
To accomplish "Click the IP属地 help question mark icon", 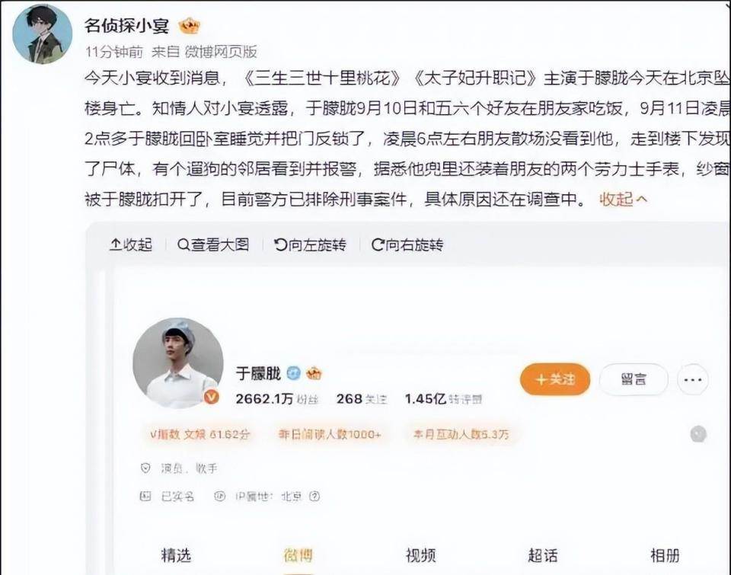I will (x=314, y=497).
